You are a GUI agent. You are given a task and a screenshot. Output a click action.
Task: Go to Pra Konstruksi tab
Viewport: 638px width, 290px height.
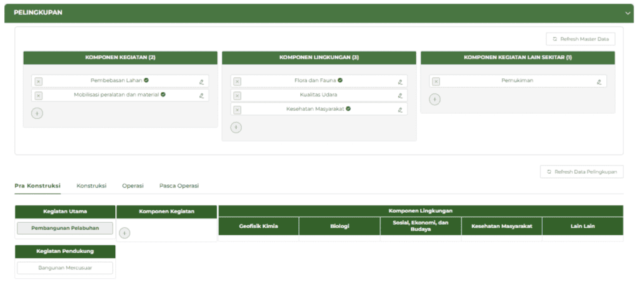click(37, 186)
